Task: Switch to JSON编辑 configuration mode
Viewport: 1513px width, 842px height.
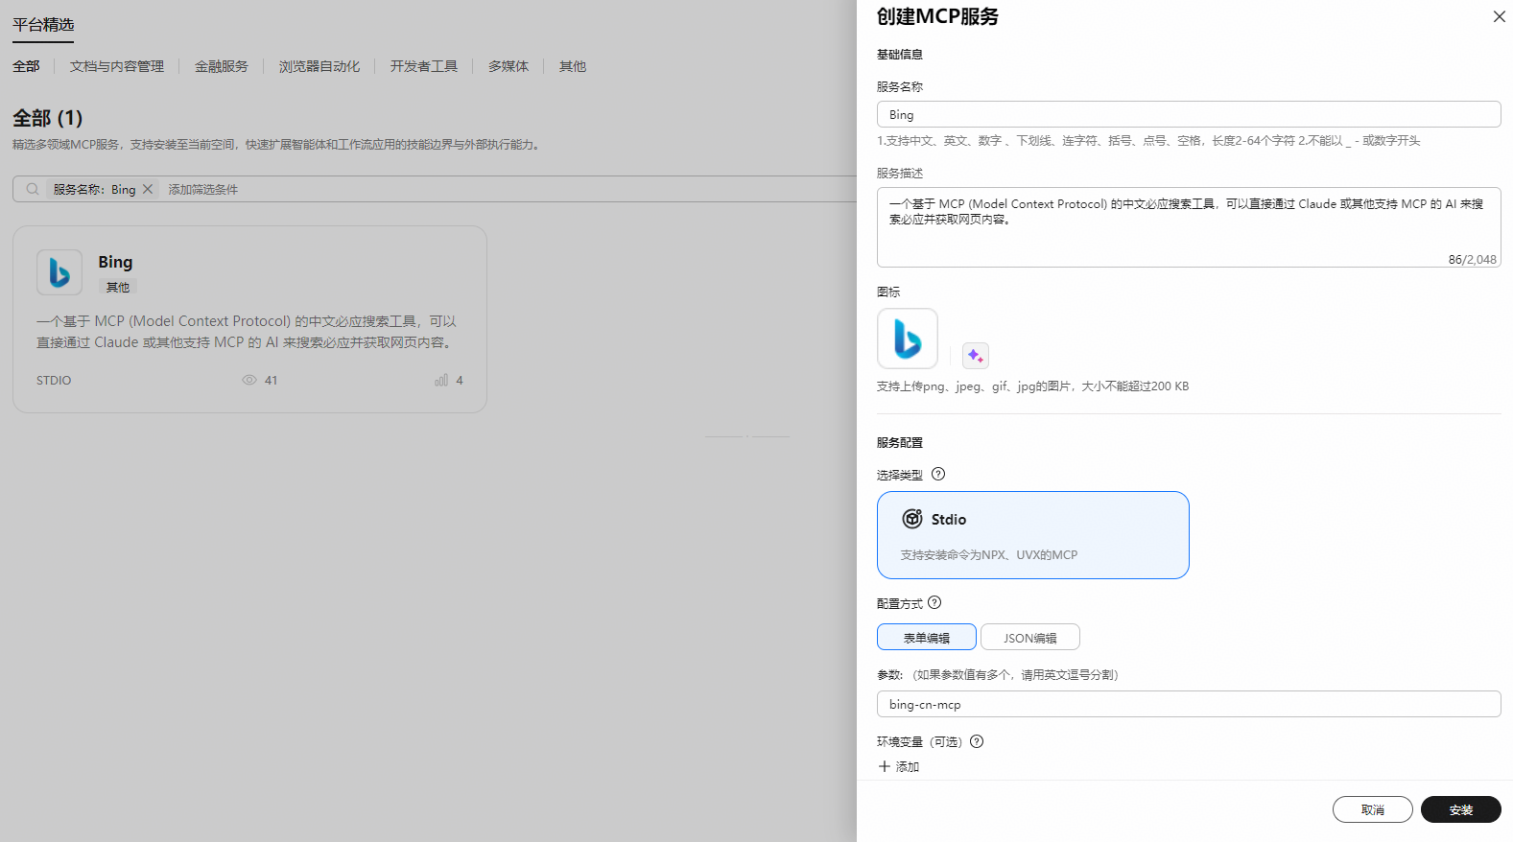Action: [1030, 638]
